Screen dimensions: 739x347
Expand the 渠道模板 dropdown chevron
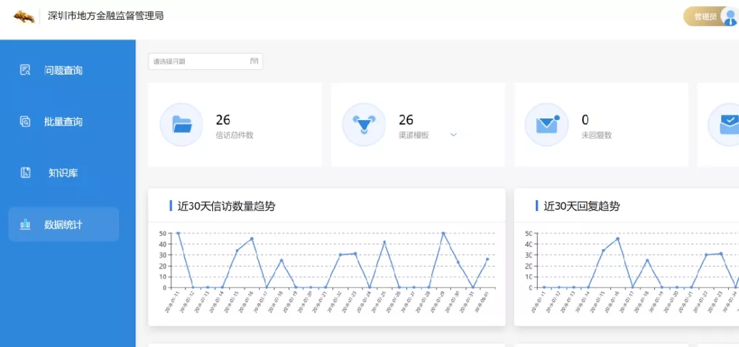(x=454, y=135)
